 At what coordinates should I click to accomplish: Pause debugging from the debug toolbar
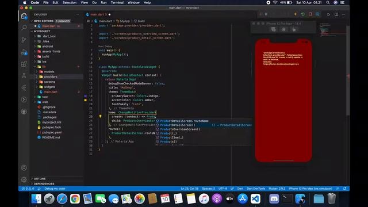click(266, 14)
